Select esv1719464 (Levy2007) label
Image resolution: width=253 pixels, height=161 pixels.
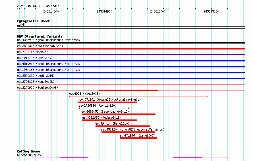[x=137, y=135]
